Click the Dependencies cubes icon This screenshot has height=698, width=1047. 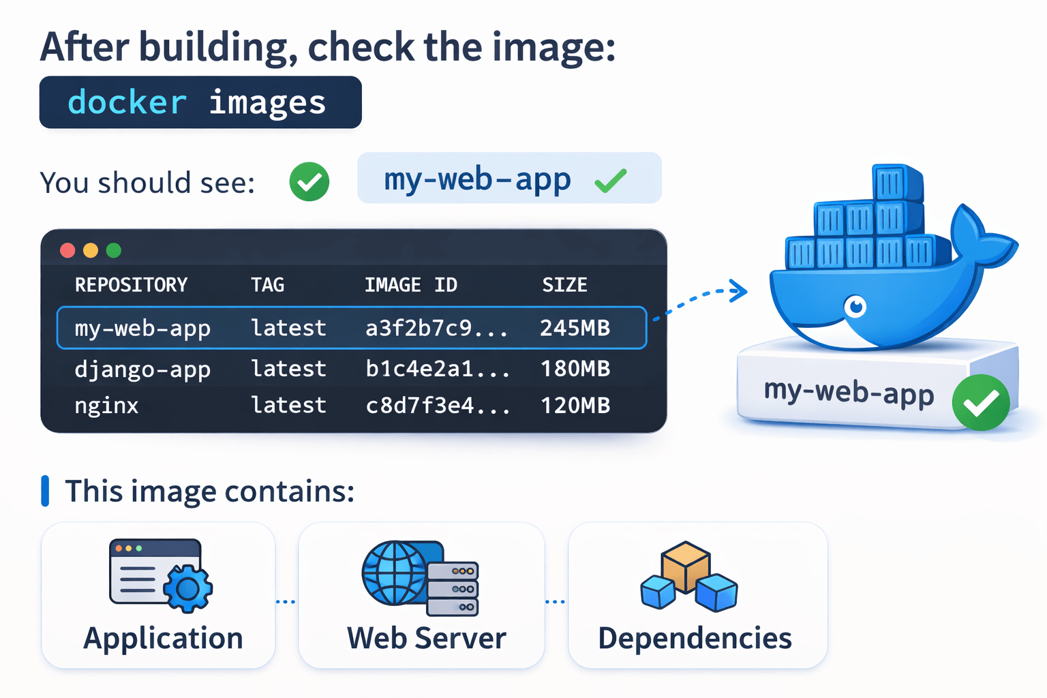(x=688, y=576)
